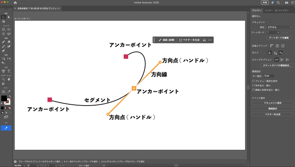The width and height of the screenshot is (295, 167).
Task: Toggle transparency grid display
Action: (x=283, y=46)
